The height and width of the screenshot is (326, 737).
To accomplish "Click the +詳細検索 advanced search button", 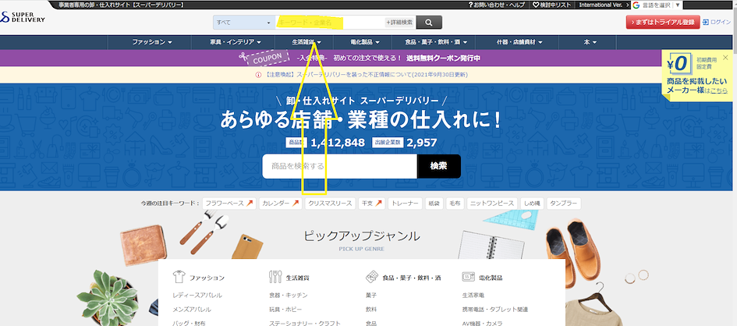I will click(399, 22).
